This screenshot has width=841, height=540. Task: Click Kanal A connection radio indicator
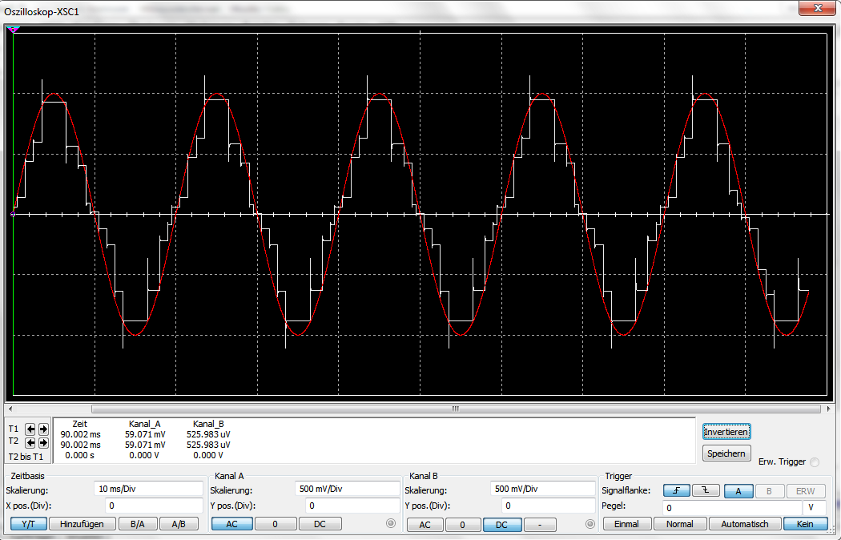pos(391,523)
